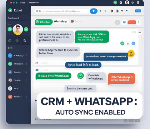
Task: Click green circle icon right of profile photo
Action: click(x=26, y=29)
